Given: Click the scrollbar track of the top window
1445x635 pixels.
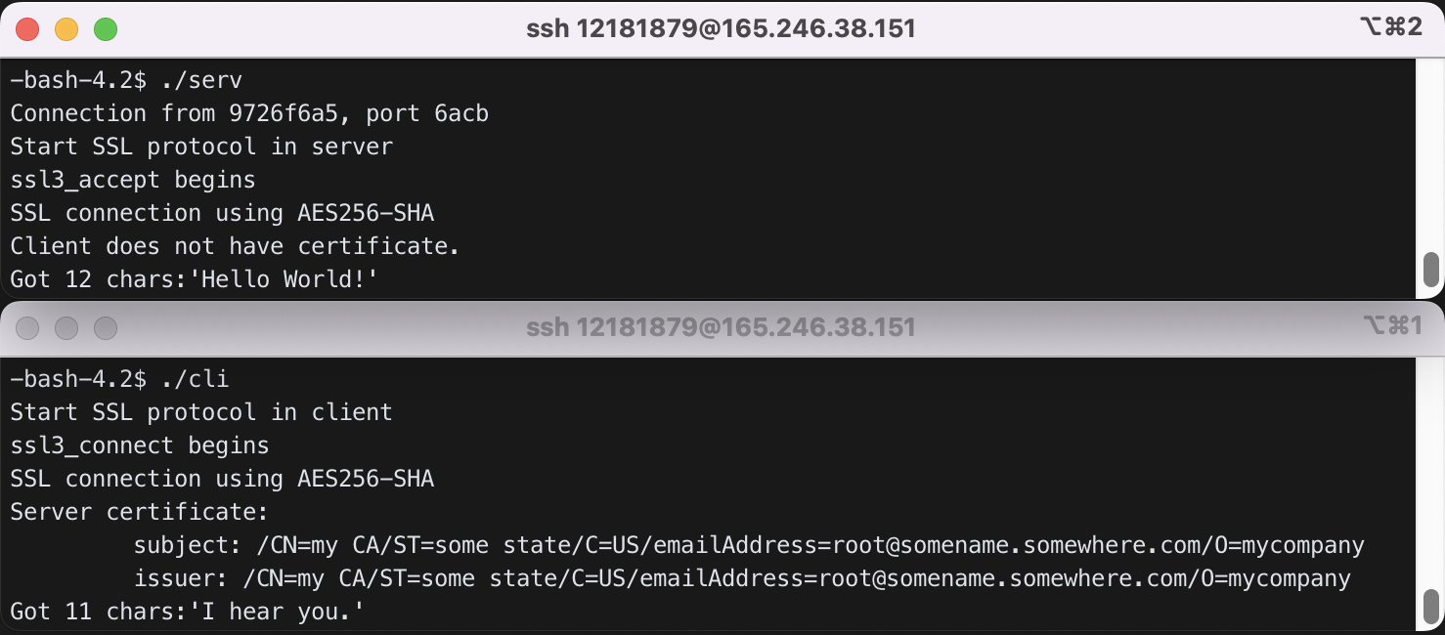Looking at the screenshot, I should 1429,147.
